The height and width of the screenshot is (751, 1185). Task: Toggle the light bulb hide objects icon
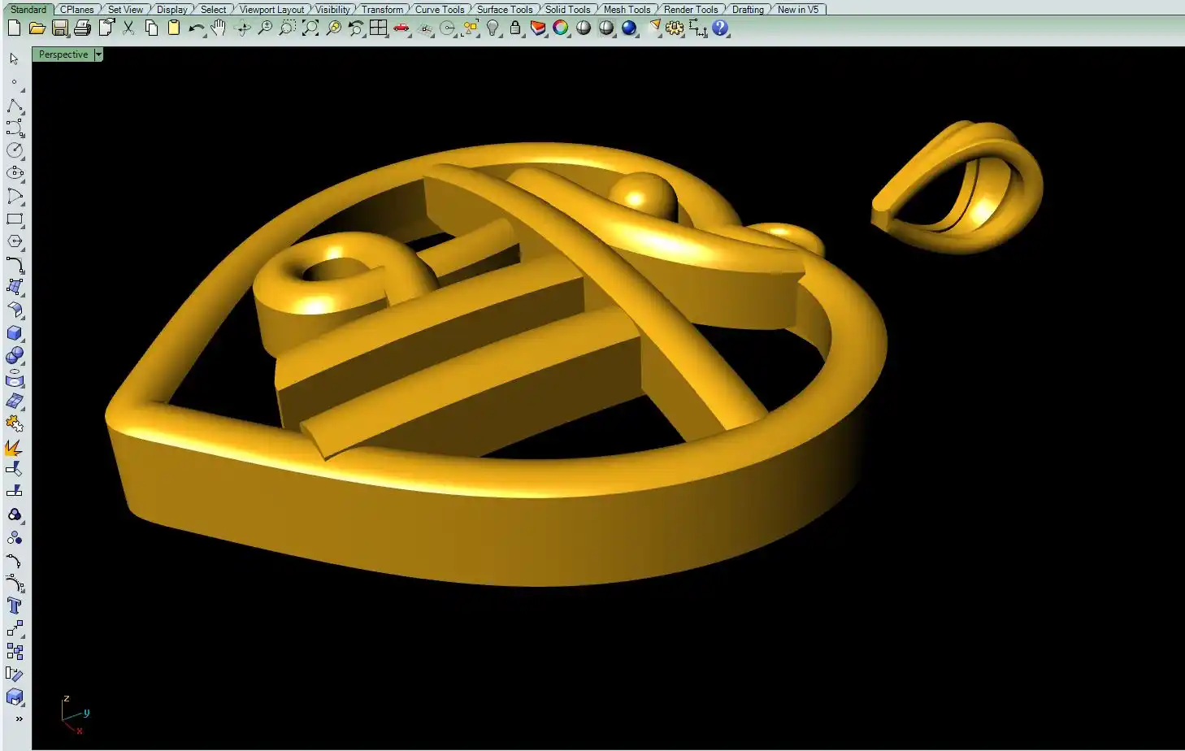point(493,28)
